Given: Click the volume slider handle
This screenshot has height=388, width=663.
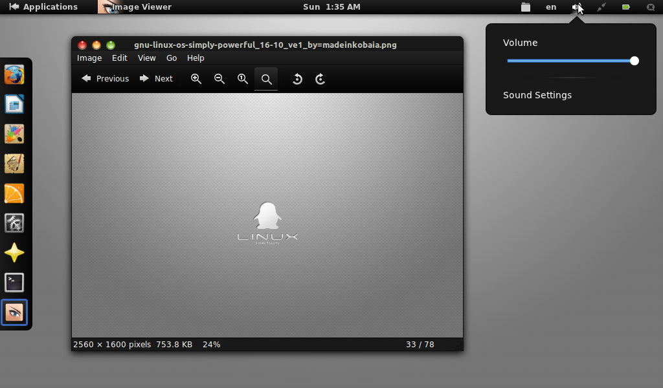Looking at the screenshot, I should 634,61.
